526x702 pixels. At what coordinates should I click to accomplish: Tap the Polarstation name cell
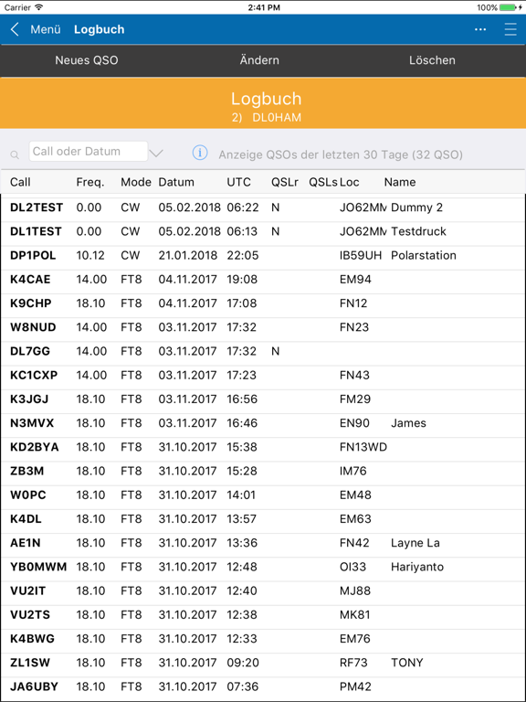[x=424, y=256]
